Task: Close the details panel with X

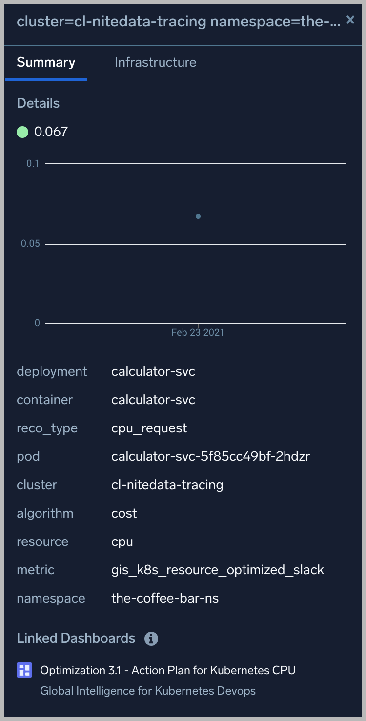Action: coord(350,20)
